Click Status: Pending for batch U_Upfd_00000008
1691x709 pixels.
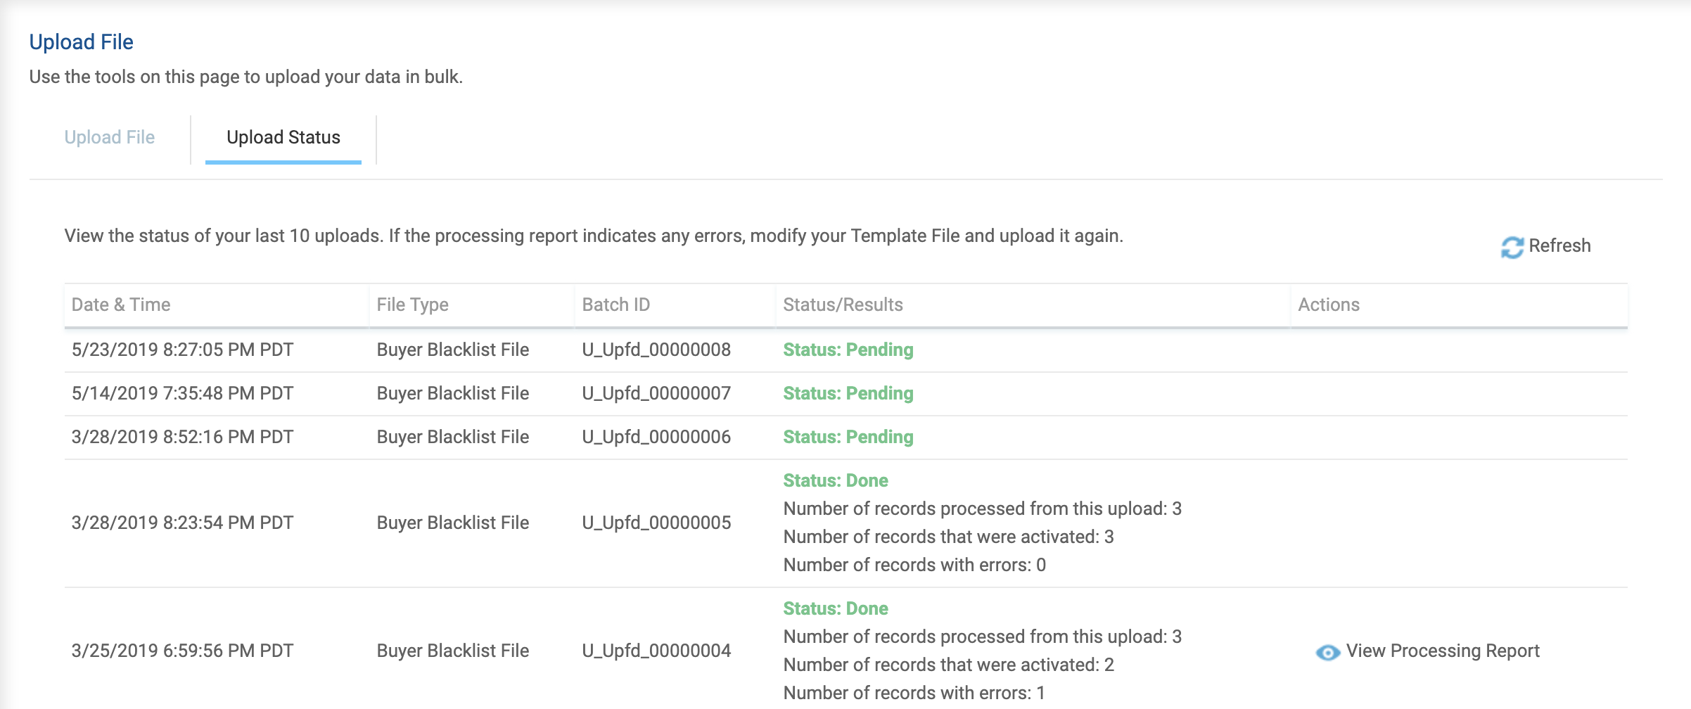[x=848, y=350]
